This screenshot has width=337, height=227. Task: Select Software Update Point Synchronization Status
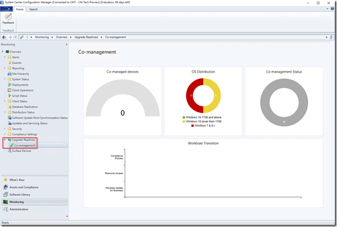[39, 118]
